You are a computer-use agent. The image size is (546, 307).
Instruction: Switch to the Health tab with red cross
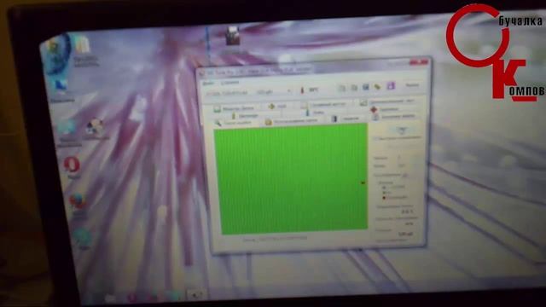pos(384,110)
